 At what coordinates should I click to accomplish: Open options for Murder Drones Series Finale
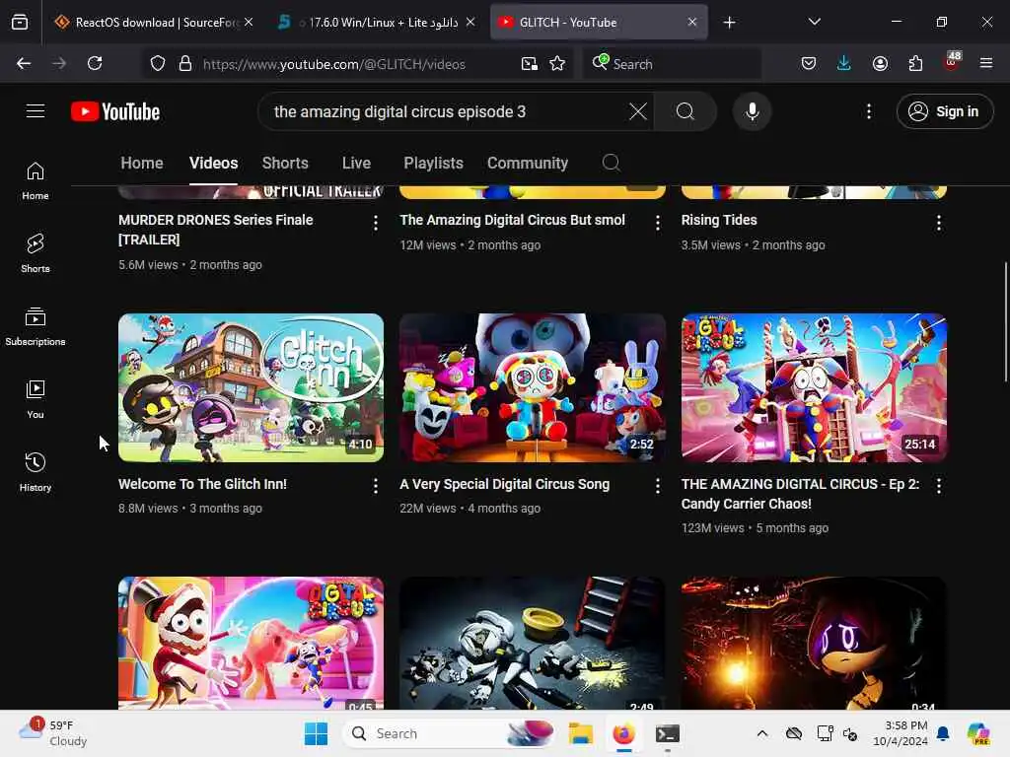point(376,223)
